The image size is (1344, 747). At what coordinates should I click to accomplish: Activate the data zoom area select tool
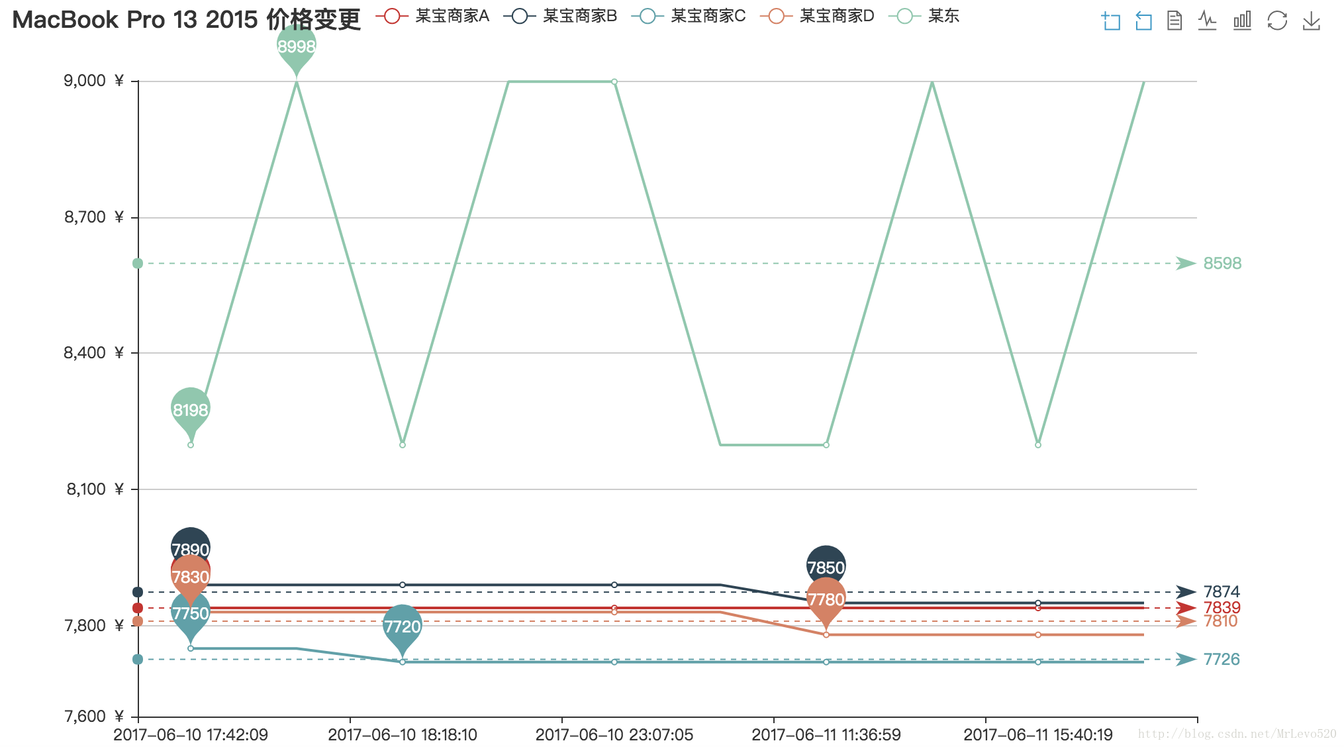pyautogui.click(x=1111, y=21)
